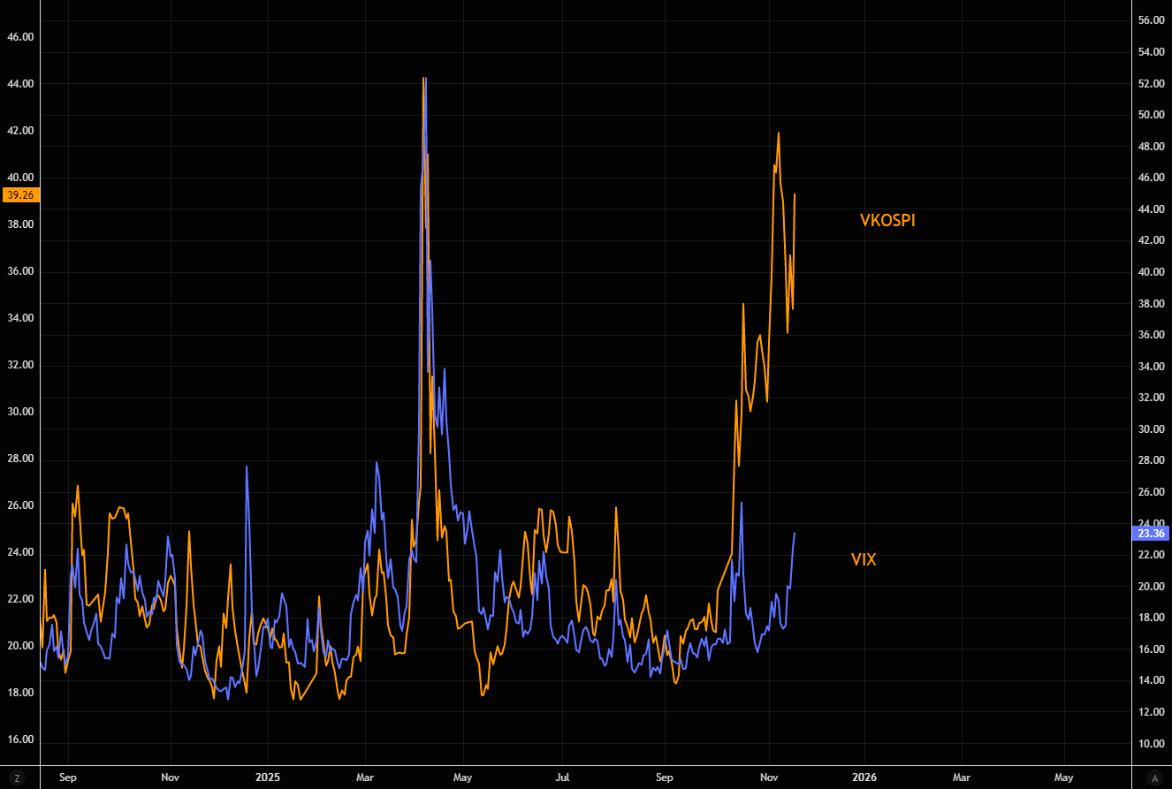
Task: Click 12.00 on the right price scale
Action: [x=1152, y=712]
